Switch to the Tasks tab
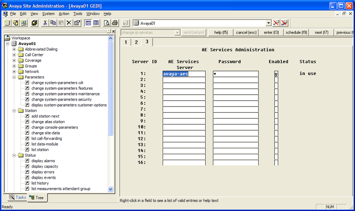This screenshot has height=211, width=355. point(17,197)
